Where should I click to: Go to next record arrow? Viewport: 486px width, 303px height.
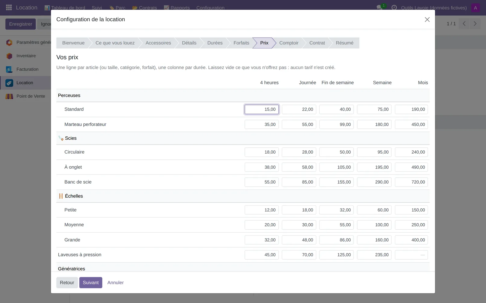(475, 24)
